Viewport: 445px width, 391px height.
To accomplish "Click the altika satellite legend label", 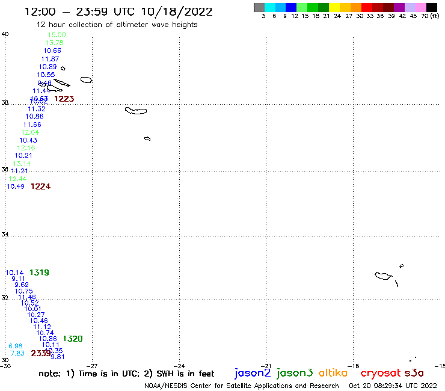I will pyautogui.click(x=333, y=373).
